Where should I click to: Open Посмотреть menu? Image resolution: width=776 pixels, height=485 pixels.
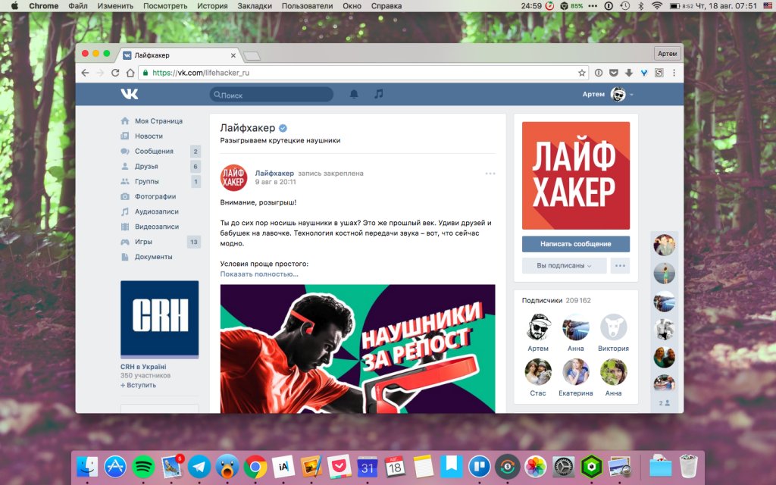(165, 6)
